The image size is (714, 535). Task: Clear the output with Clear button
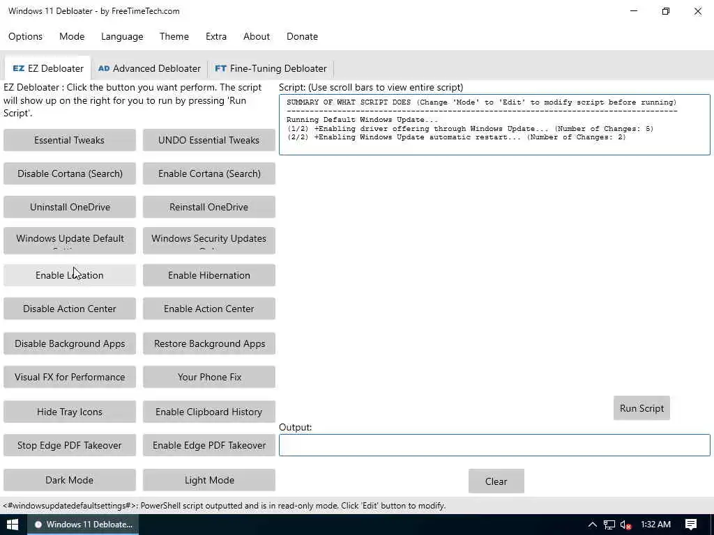coord(496,481)
